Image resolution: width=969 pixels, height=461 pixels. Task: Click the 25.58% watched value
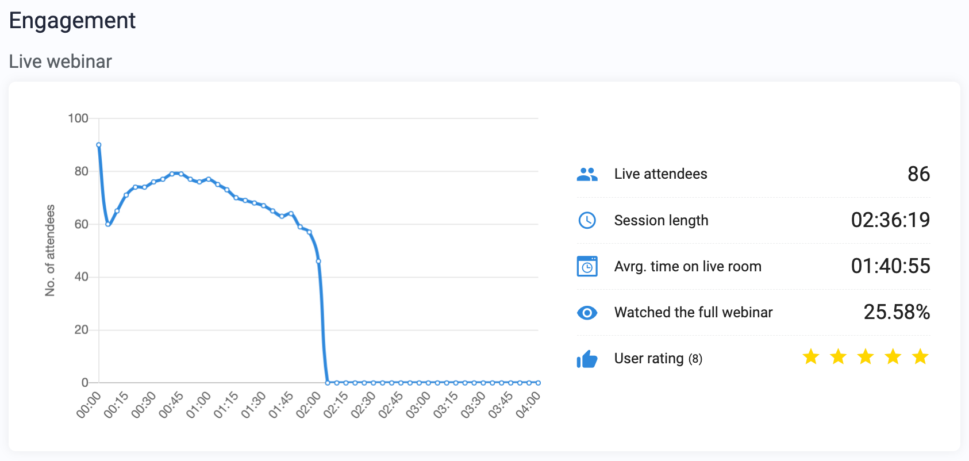[x=897, y=312]
